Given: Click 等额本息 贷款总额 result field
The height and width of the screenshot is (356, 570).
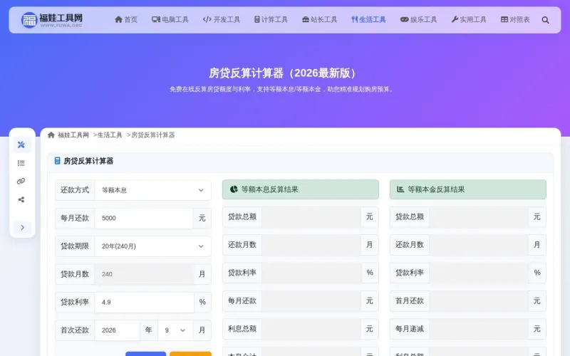Looking at the screenshot, I should 311,217.
